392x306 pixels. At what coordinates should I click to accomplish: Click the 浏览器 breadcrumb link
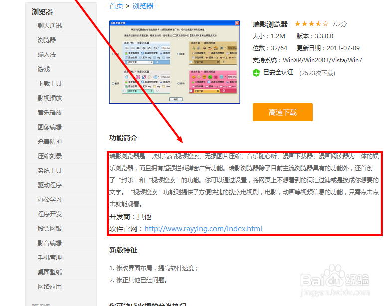click(x=143, y=6)
